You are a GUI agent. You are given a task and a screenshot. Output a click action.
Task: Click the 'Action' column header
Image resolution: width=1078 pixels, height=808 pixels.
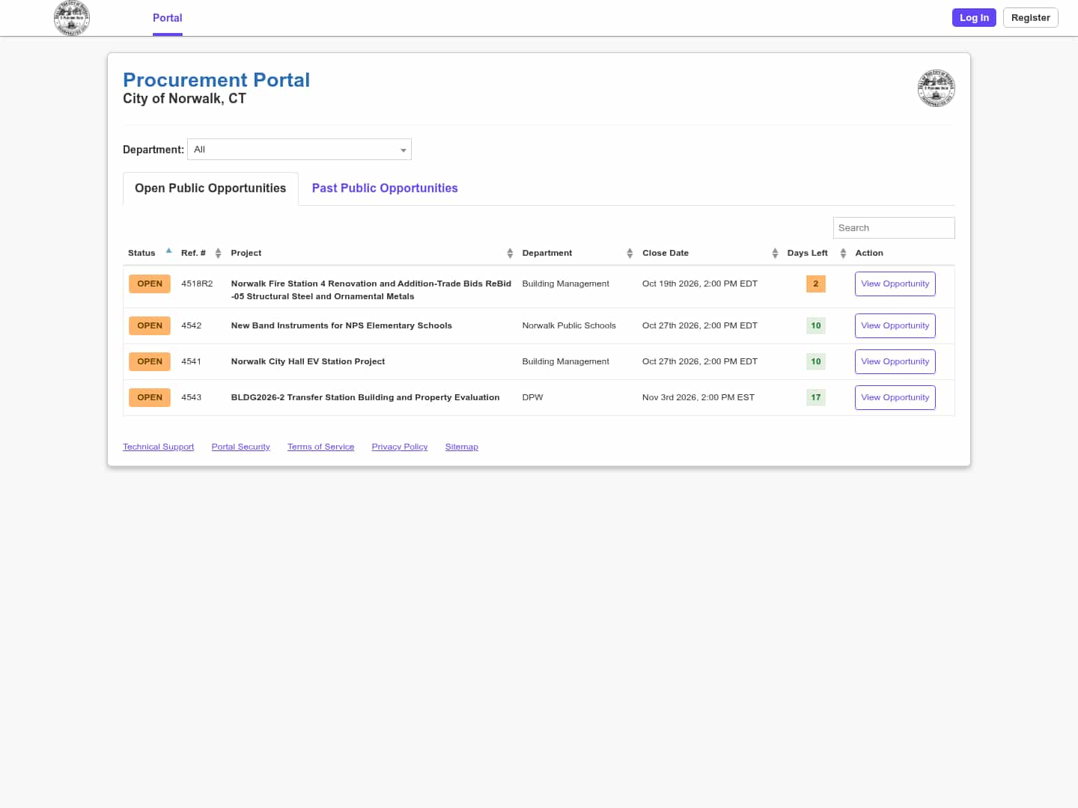pyautogui.click(x=869, y=254)
